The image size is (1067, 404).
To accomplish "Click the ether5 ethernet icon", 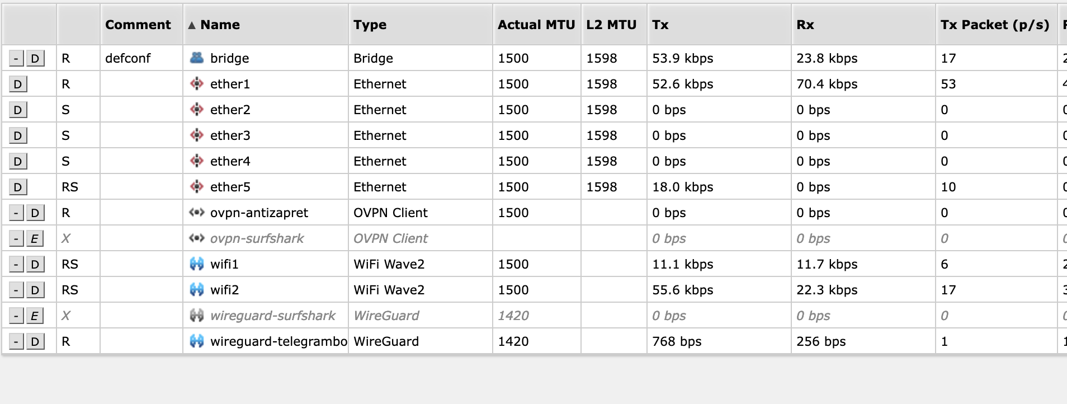I will click(x=197, y=186).
